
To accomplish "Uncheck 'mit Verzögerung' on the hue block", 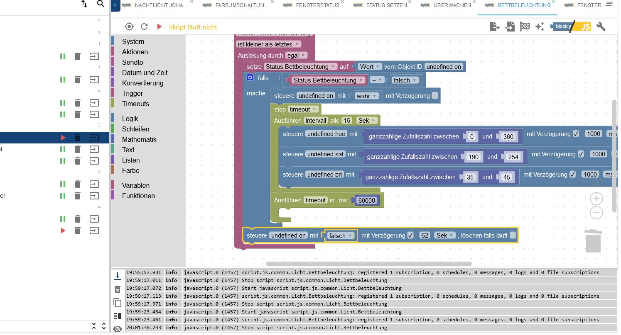I will click(x=576, y=134).
